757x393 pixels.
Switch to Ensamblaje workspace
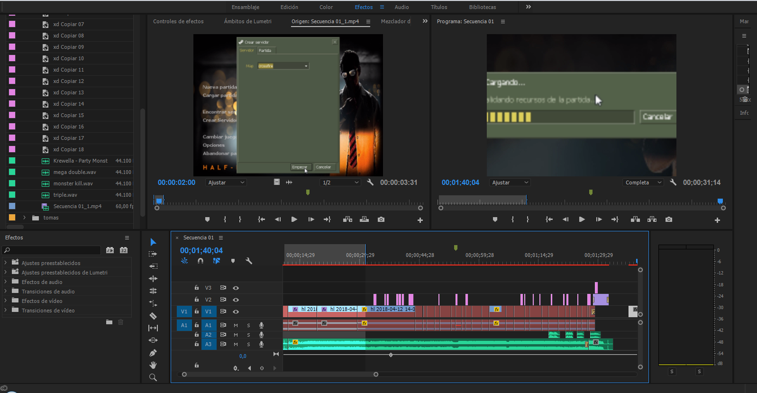point(246,7)
